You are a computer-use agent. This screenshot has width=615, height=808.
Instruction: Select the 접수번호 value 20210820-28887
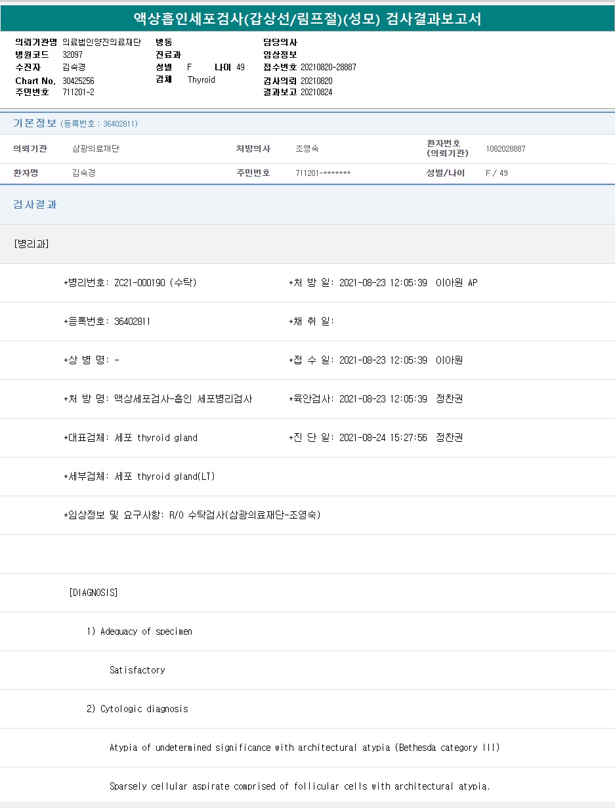click(328, 67)
